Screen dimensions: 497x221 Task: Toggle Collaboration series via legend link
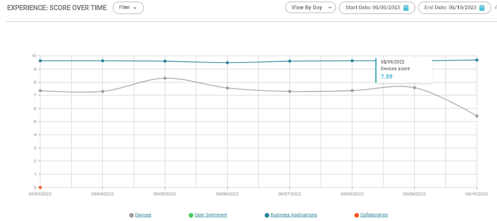click(x=374, y=215)
